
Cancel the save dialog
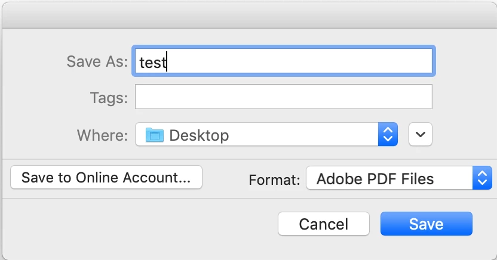pyautogui.click(x=323, y=224)
